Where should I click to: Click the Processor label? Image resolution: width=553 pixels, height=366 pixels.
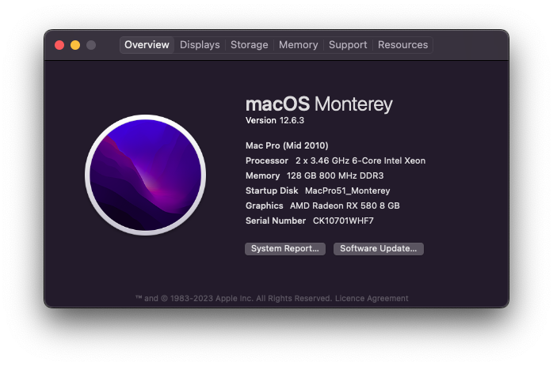point(267,160)
